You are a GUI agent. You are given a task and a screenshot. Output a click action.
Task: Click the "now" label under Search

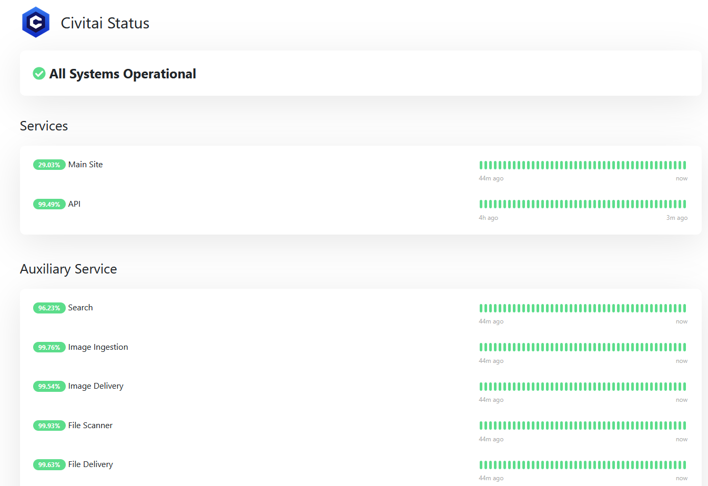tap(682, 321)
